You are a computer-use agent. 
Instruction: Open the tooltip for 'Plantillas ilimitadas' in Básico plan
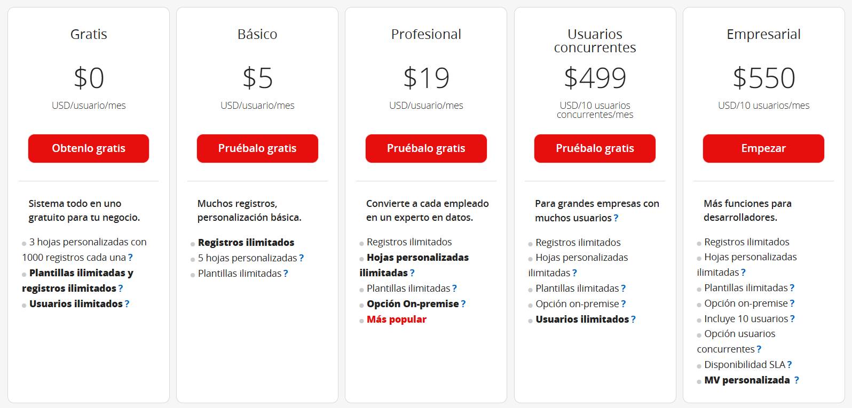click(287, 273)
